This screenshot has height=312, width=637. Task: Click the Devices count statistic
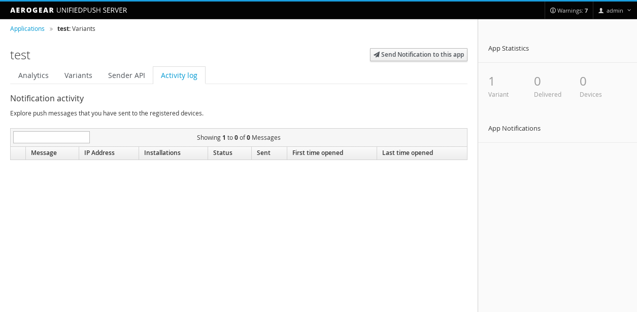pyautogui.click(x=583, y=82)
